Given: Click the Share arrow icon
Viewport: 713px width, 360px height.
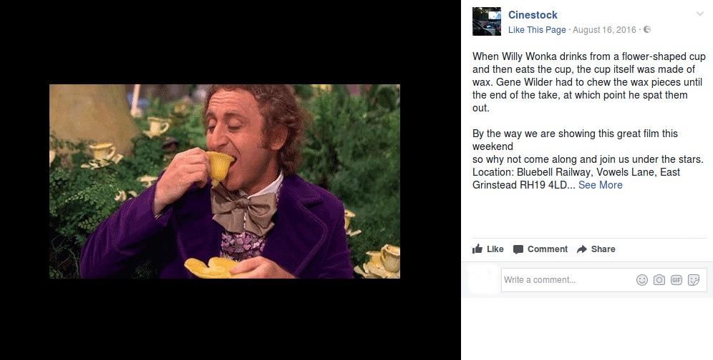Looking at the screenshot, I should coord(581,249).
